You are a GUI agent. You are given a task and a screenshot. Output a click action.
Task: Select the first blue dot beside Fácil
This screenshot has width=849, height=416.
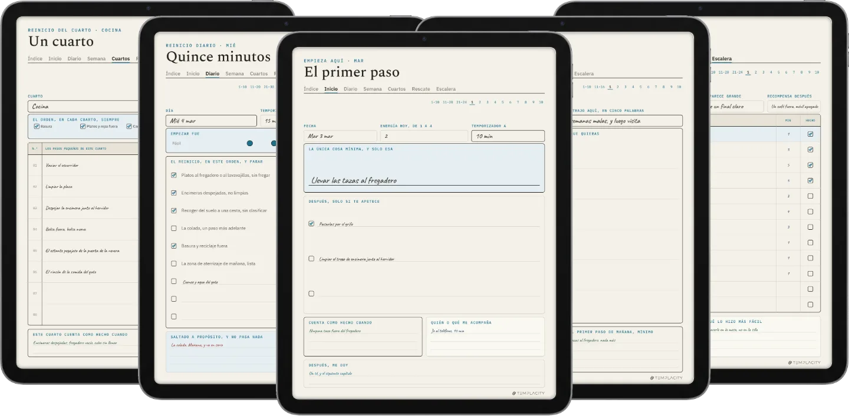click(249, 143)
